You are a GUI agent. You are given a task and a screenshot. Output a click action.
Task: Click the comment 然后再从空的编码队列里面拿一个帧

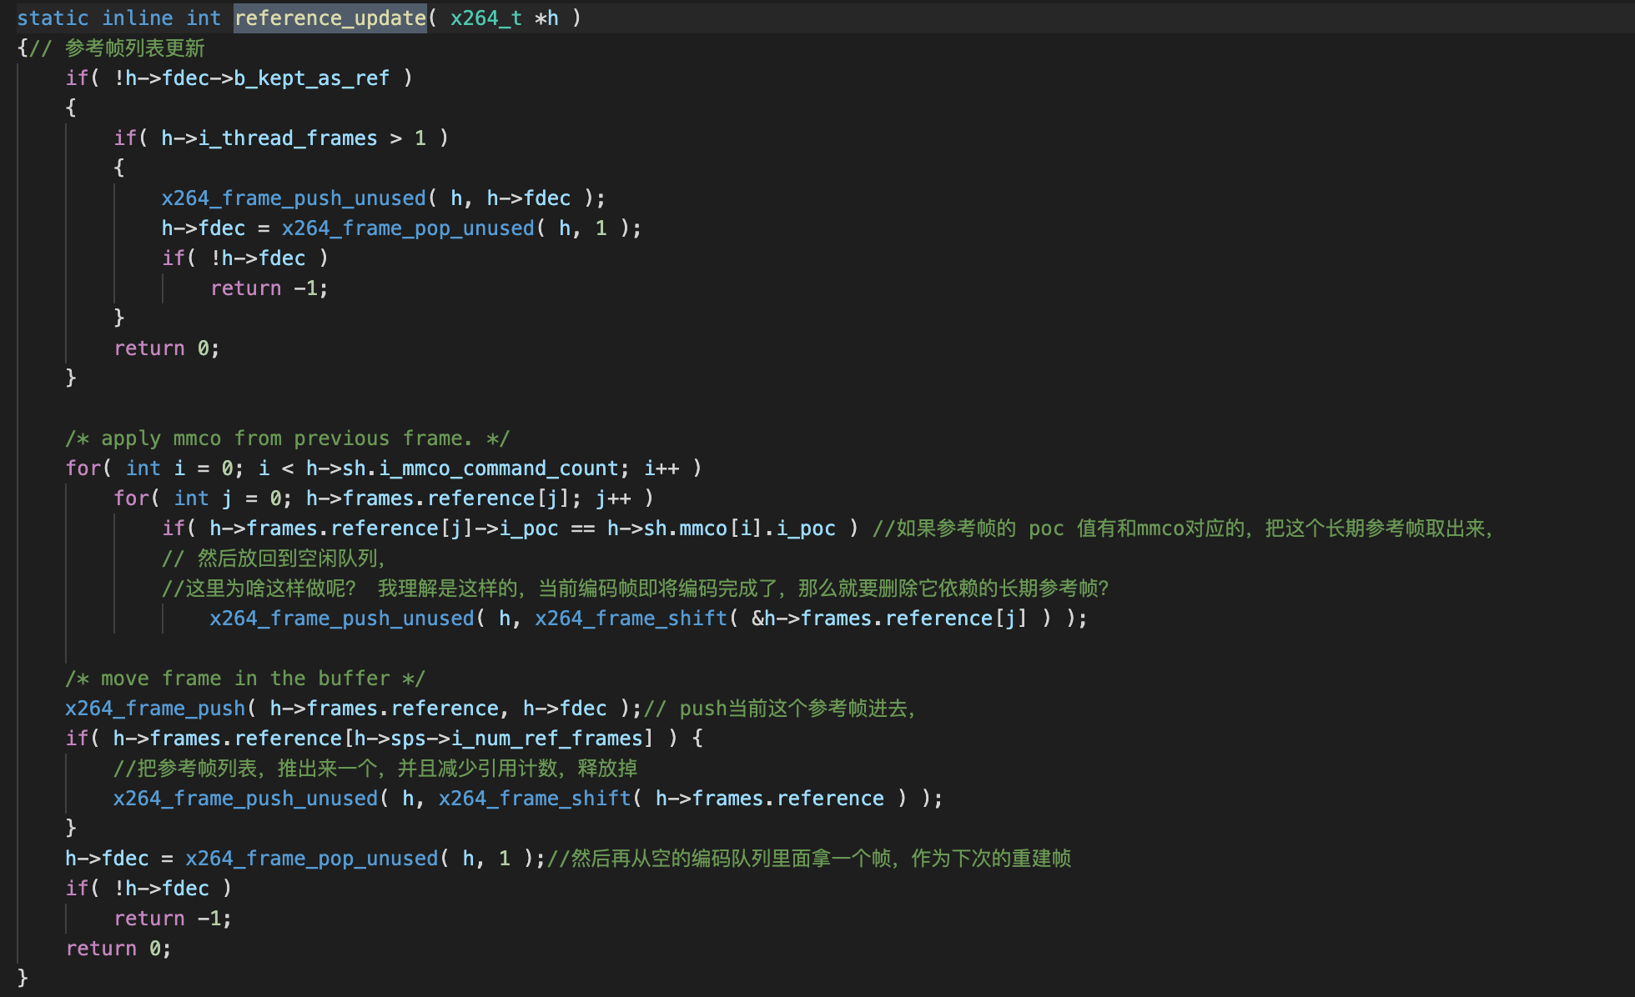coord(809,858)
